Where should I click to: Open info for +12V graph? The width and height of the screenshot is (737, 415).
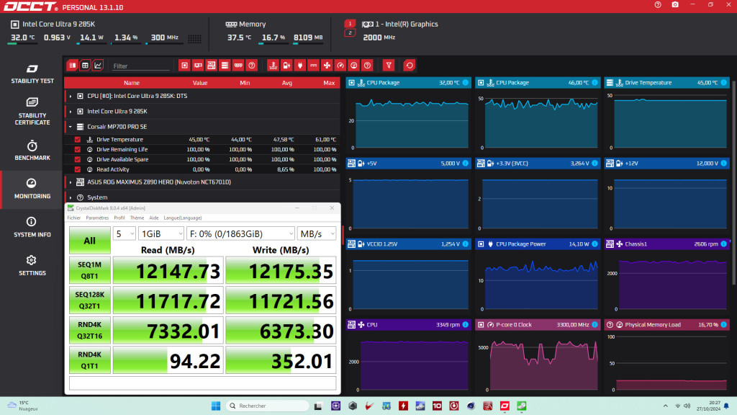point(724,164)
